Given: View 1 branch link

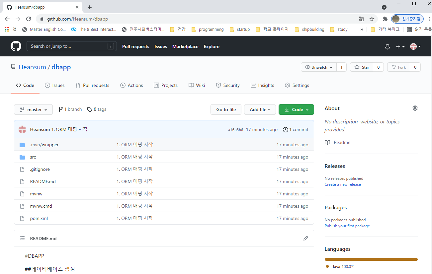Looking at the screenshot, I should tap(70, 109).
